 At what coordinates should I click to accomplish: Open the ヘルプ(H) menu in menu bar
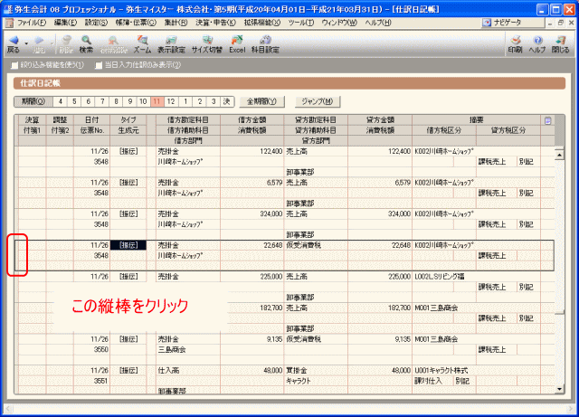click(x=378, y=23)
